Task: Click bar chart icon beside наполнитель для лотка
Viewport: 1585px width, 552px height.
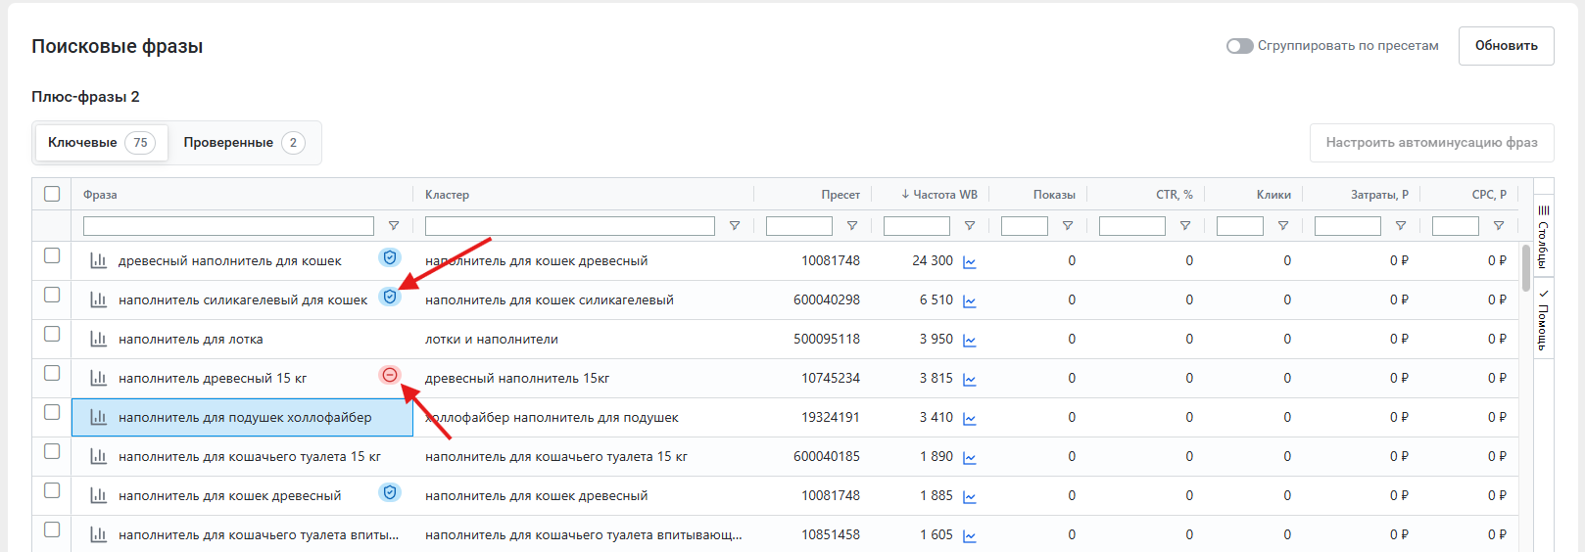Action: pyautogui.click(x=98, y=340)
